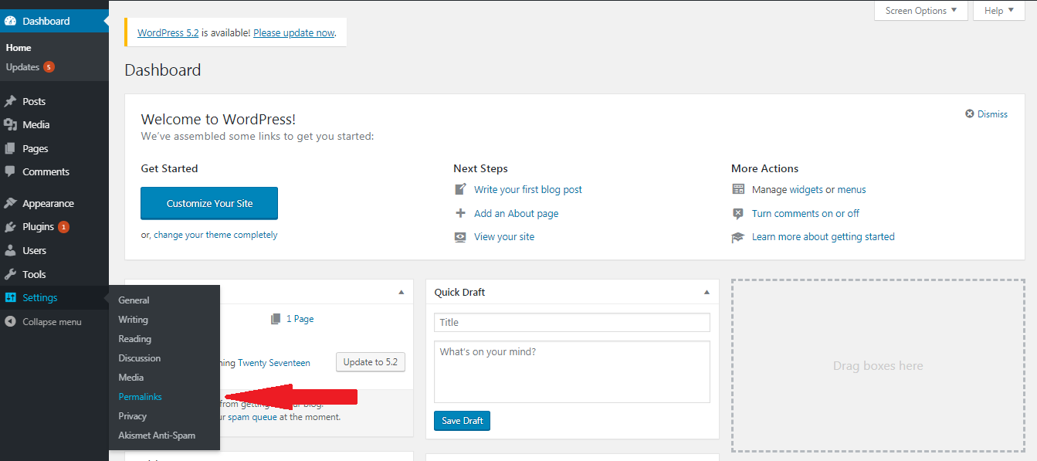Click the Dismiss link in welcome panel

[x=992, y=114]
